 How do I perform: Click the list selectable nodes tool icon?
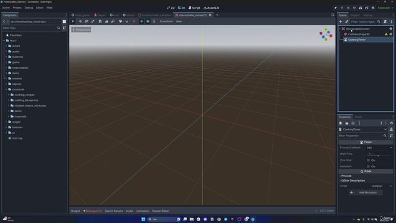(100, 22)
